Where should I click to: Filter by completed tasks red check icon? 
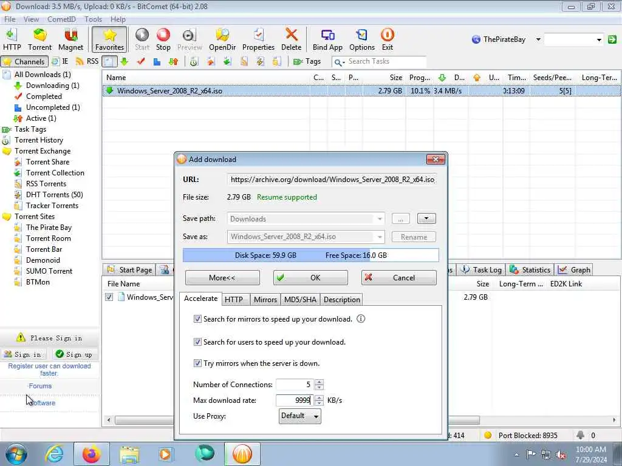(x=141, y=61)
